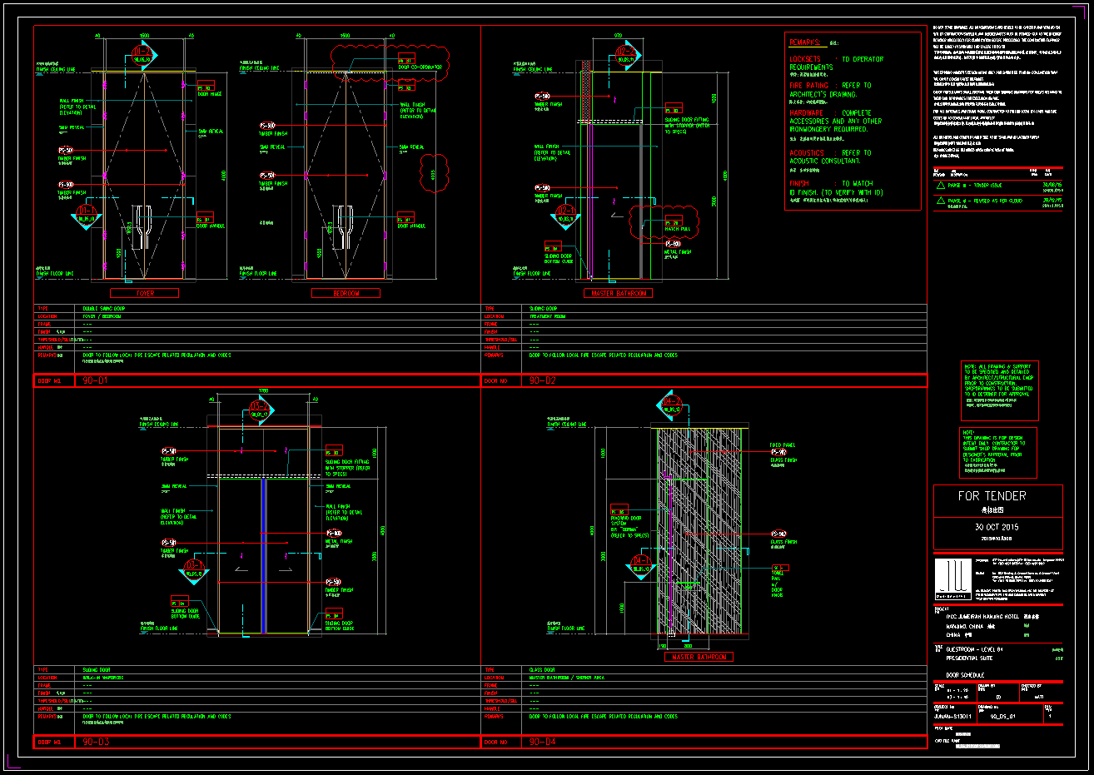Select the DOOR CO-ORDINATOR annotation
This screenshot has width=1094, height=775.
pyautogui.click(x=420, y=67)
